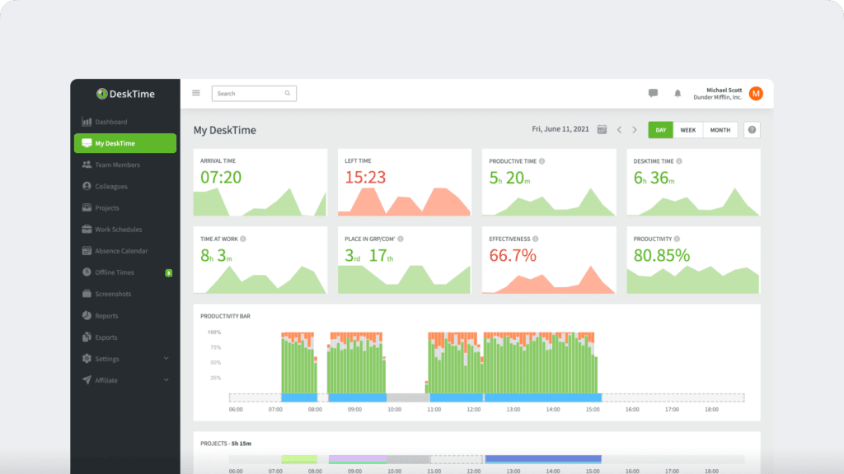Open Team Members in the sidebar
844x474 pixels.
[117, 165]
